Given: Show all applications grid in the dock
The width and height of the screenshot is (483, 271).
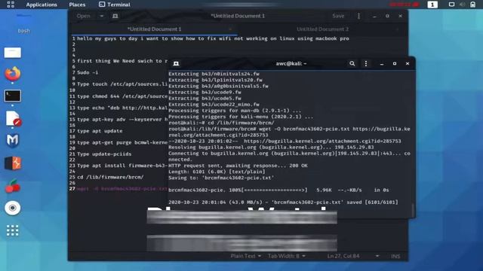Looking at the screenshot, I should (x=13, y=230).
